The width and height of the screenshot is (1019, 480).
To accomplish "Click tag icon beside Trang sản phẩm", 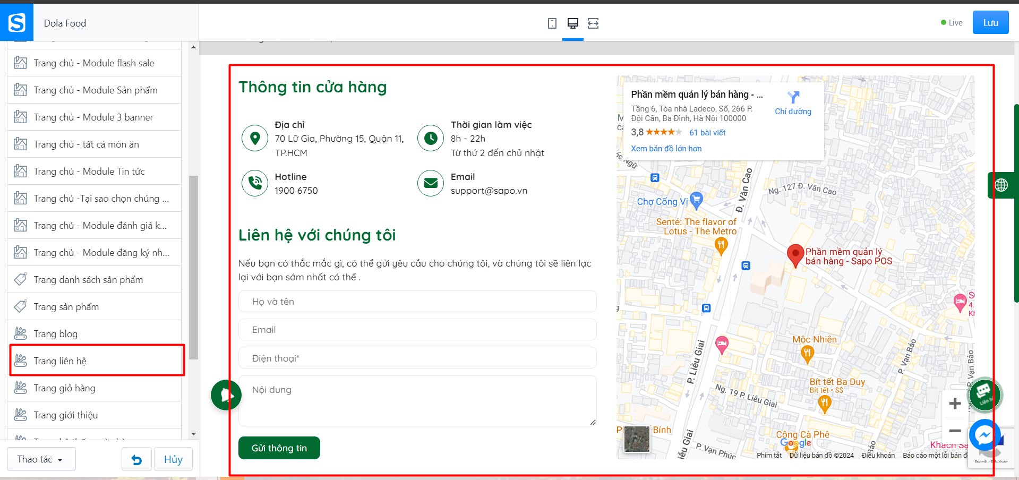I will pyautogui.click(x=20, y=306).
